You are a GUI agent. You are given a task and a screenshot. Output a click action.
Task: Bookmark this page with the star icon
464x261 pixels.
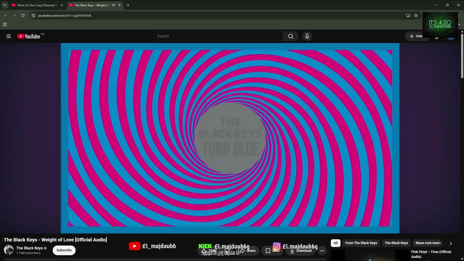[x=416, y=16]
